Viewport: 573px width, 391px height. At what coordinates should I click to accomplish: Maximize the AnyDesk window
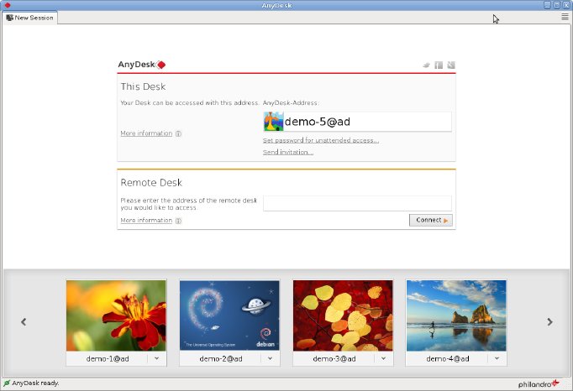tap(556, 5)
